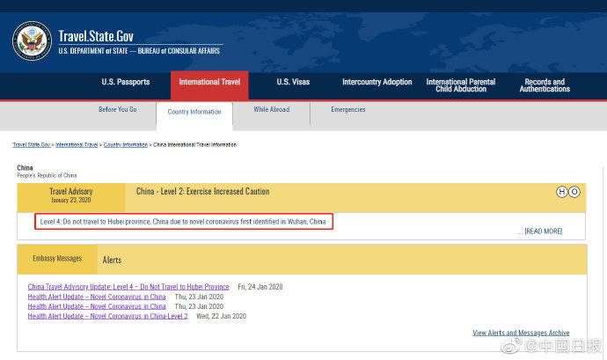607x360 pixels.
Task: Follow the Travel.State.Gov breadcrumb link
Action: (32, 144)
